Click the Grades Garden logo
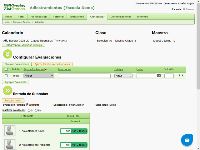 [14, 7]
